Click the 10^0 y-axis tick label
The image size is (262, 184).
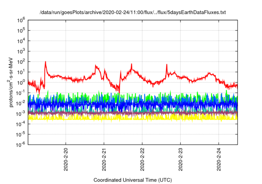click(x=21, y=83)
